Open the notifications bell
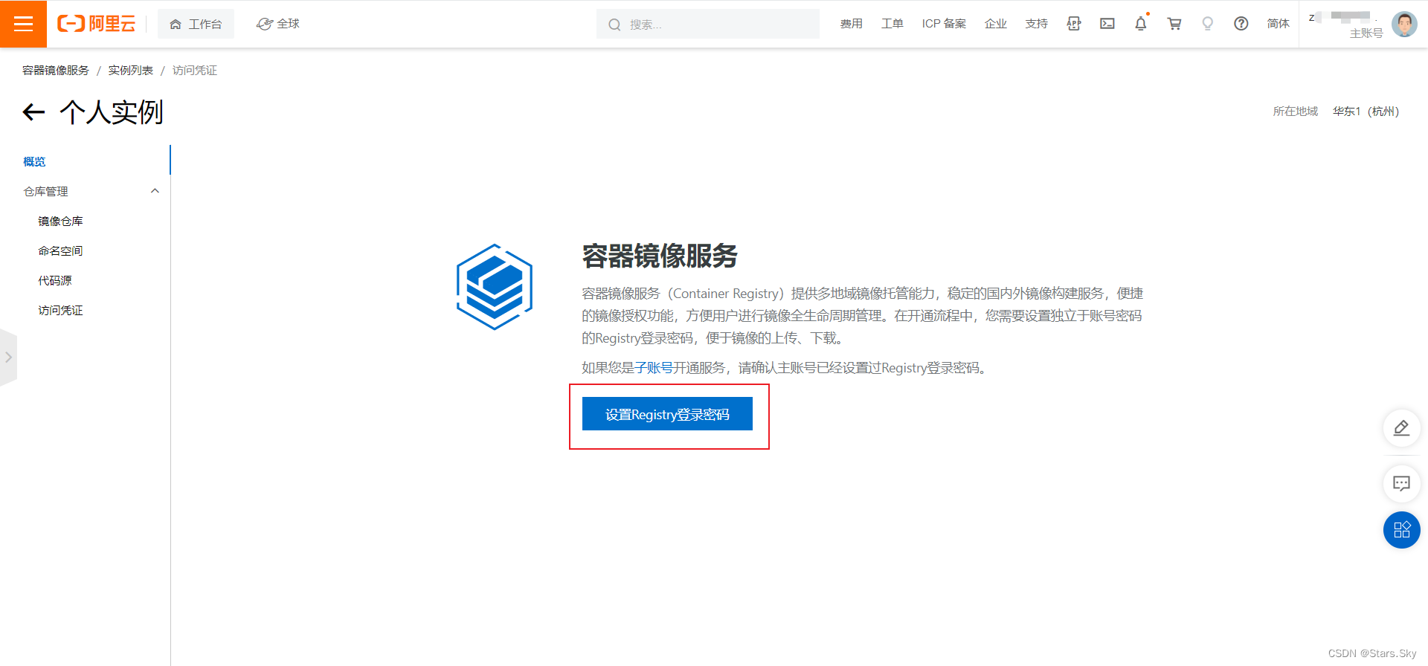Viewport: 1428px width, 666px height. pos(1141,24)
